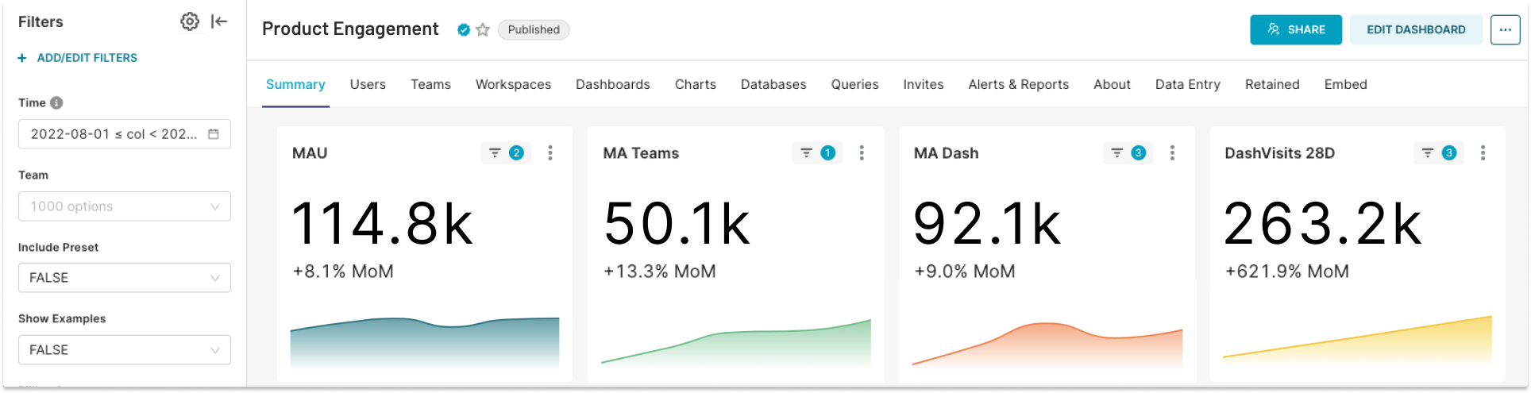
Task: Open the MAU chart three-dot menu
Action: point(550,153)
